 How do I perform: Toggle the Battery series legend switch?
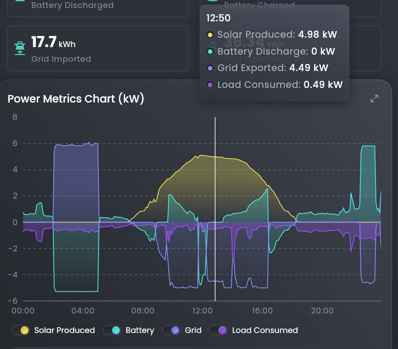(112, 330)
